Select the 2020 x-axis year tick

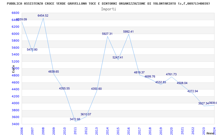(172, 131)
